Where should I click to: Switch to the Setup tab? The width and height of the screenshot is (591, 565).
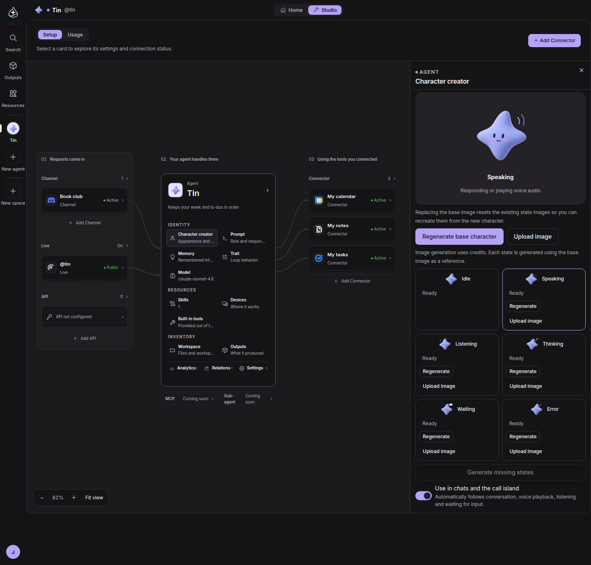pos(50,35)
